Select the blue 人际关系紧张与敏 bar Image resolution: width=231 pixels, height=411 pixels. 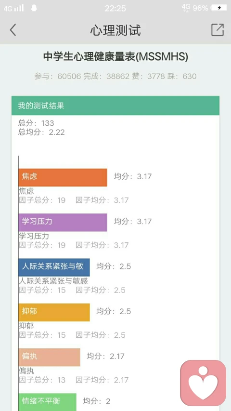(x=54, y=267)
